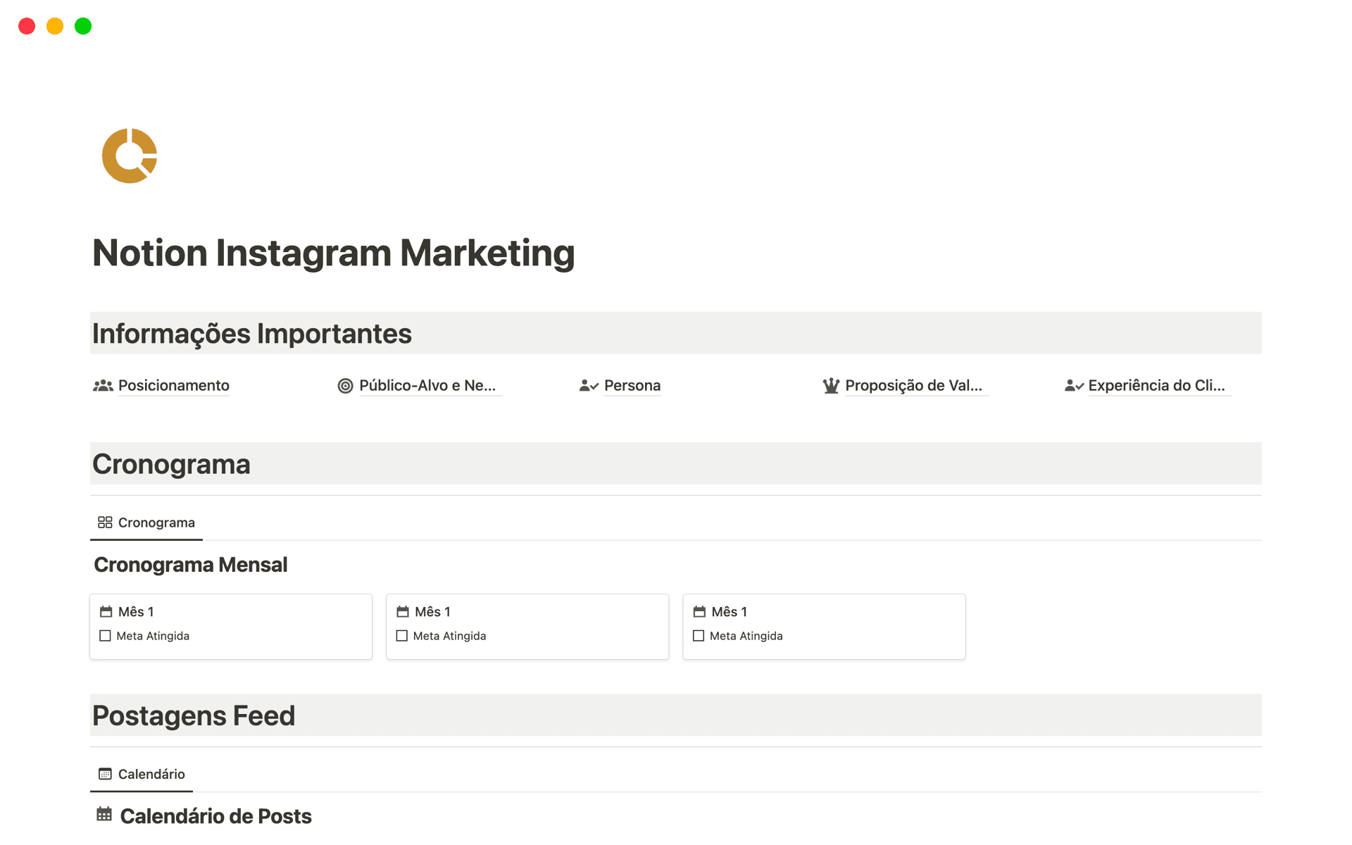The image size is (1352, 845).
Task: Go to the Público-Alvo e Ne... page link
Action: pos(427,386)
